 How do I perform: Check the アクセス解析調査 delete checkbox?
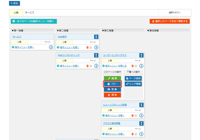pos(136,134)
